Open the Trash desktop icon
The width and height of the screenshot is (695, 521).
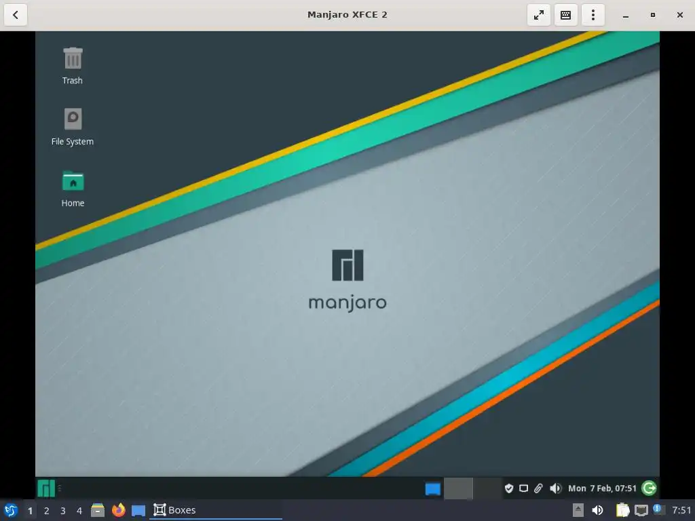(x=72, y=66)
